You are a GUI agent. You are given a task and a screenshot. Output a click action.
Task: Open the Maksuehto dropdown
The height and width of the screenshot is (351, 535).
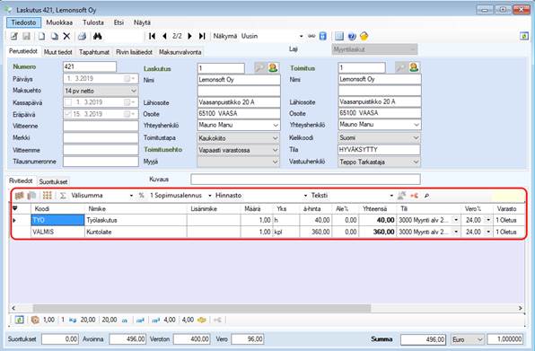point(134,91)
